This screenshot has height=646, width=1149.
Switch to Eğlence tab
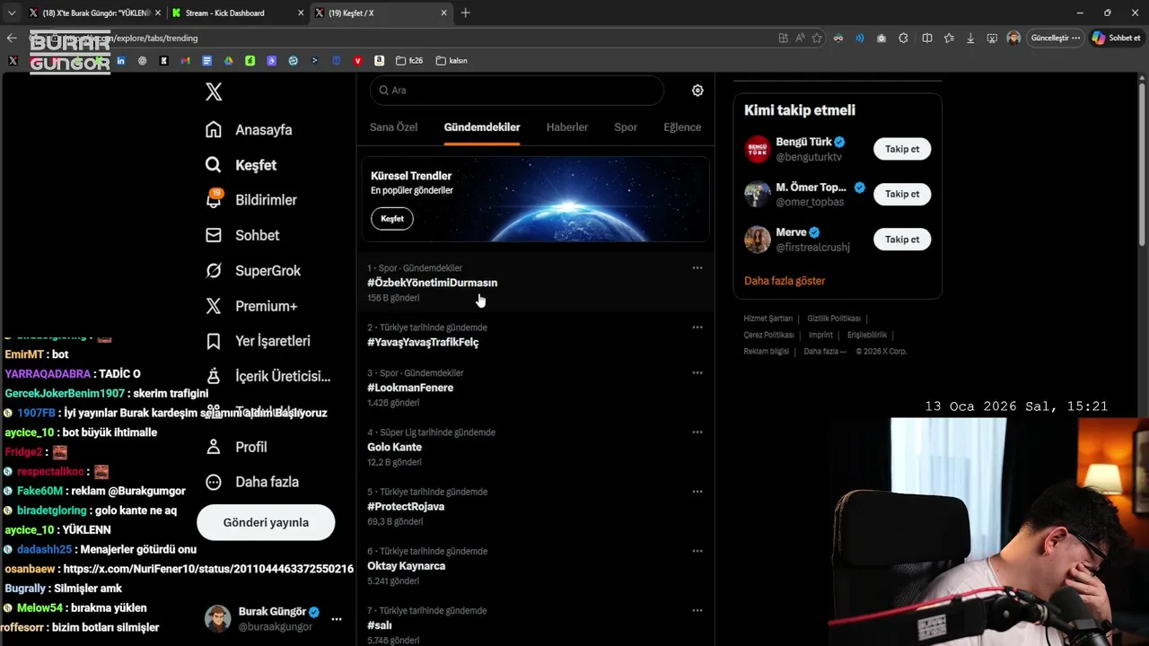682,127
